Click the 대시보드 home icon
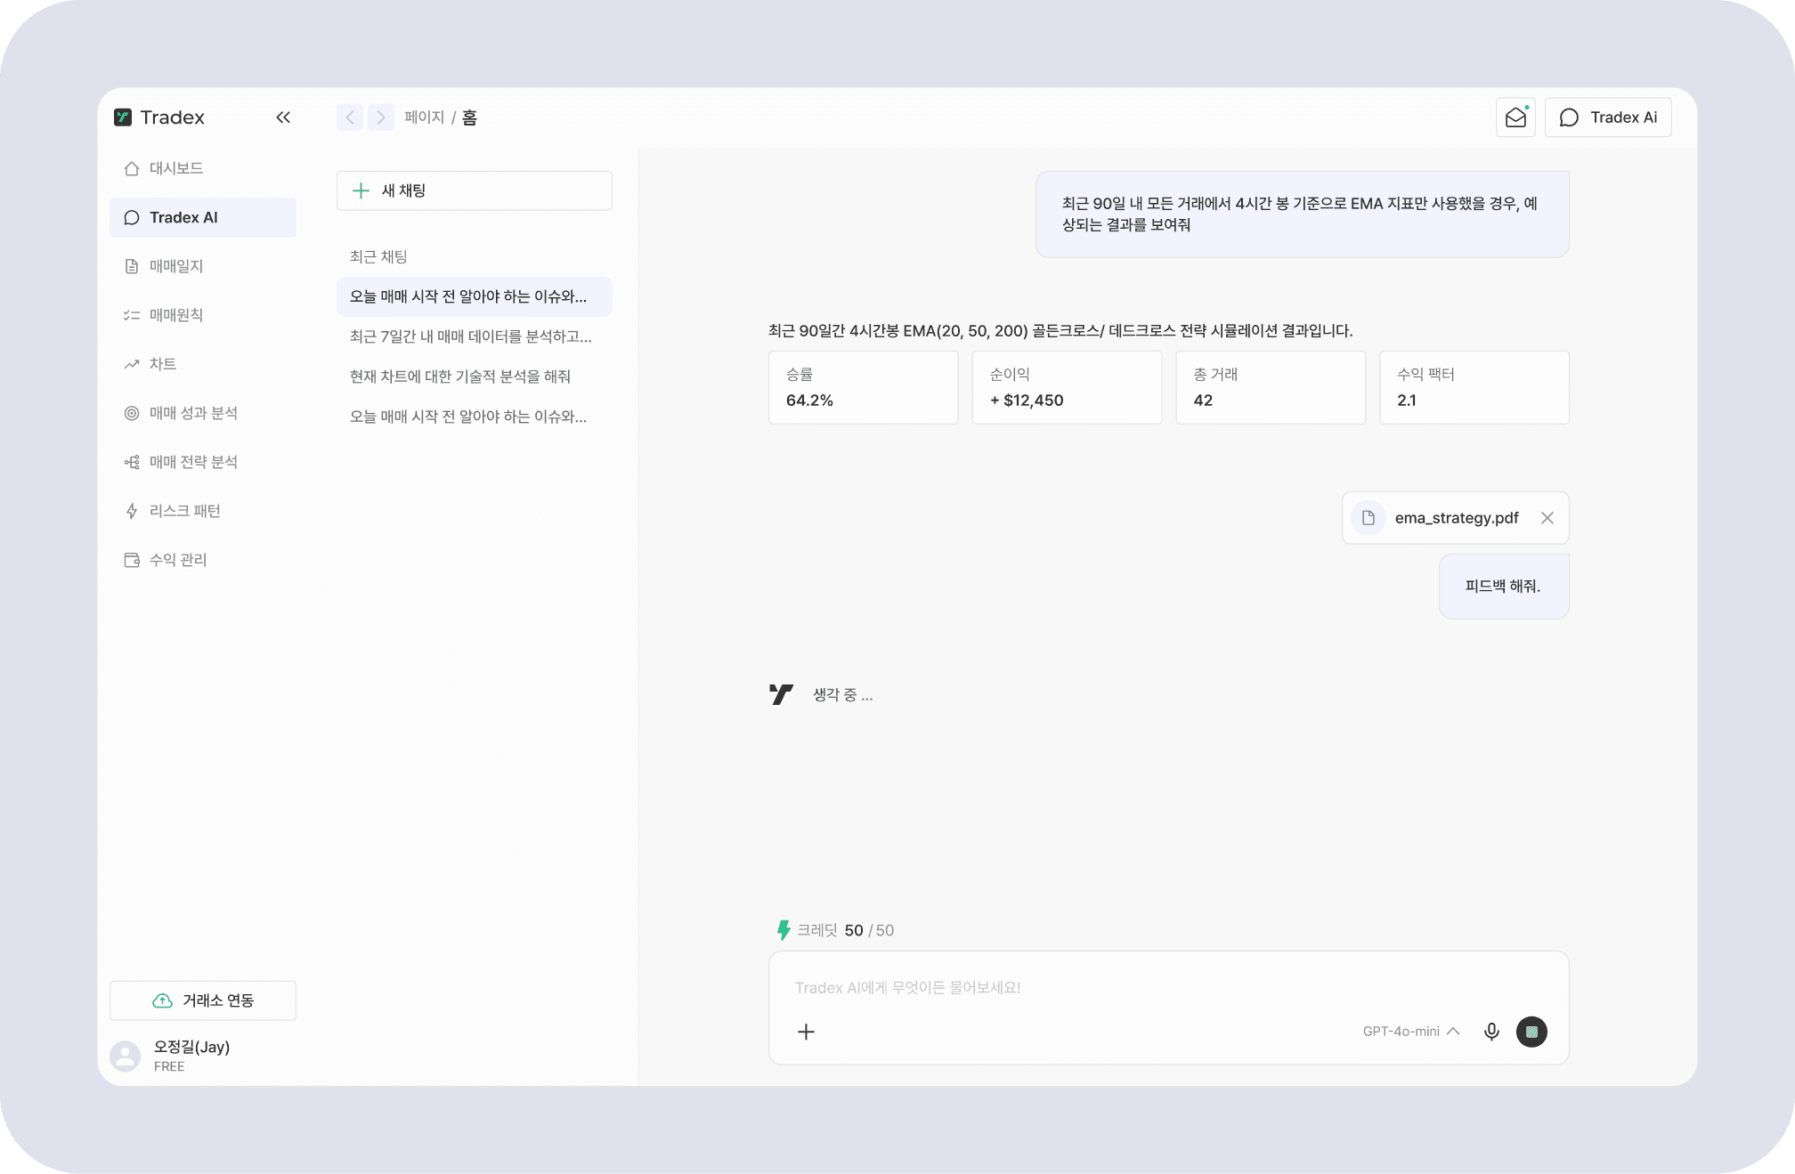Viewport: 1795px width, 1174px height. (x=132, y=168)
